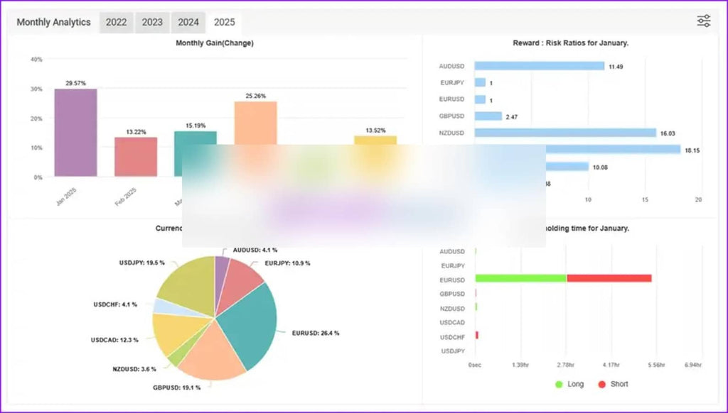Viewport: 728px width, 413px height.
Task: Select the 2024 analytics tab
Action: pyautogui.click(x=188, y=22)
